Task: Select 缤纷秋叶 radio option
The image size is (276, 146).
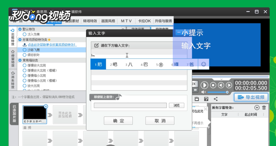Action: (x=25, y=55)
